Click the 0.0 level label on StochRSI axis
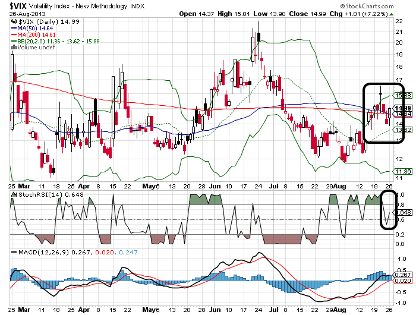The width and height of the screenshot is (416, 315). pyautogui.click(x=400, y=244)
